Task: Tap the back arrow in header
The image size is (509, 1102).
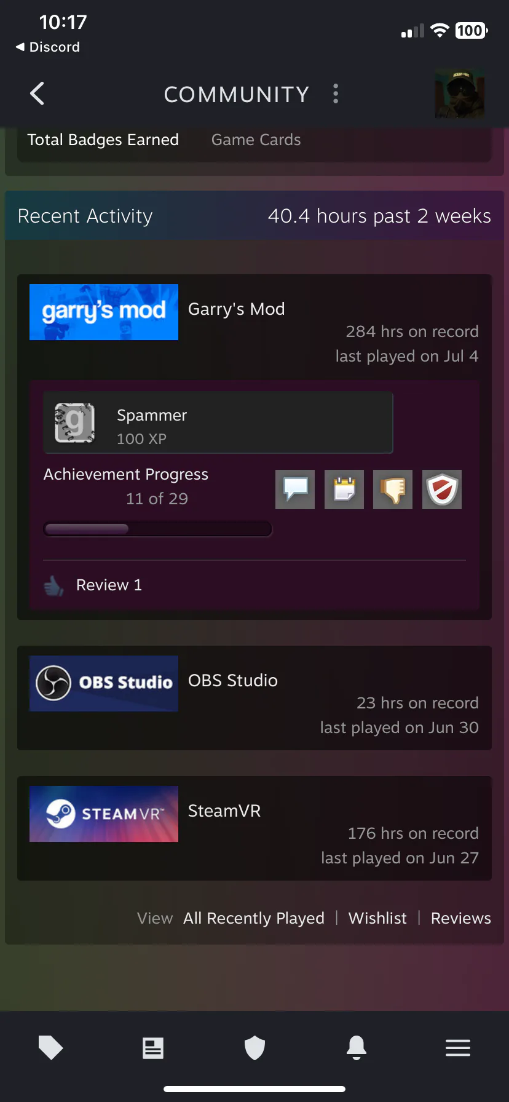Action: click(37, 93)
